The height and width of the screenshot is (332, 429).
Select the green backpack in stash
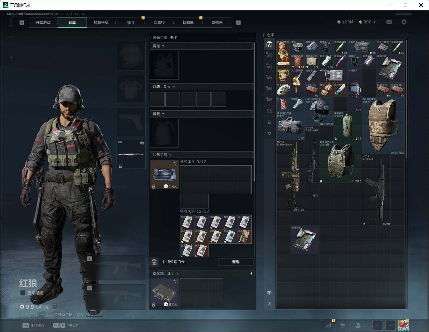[348, 126]
